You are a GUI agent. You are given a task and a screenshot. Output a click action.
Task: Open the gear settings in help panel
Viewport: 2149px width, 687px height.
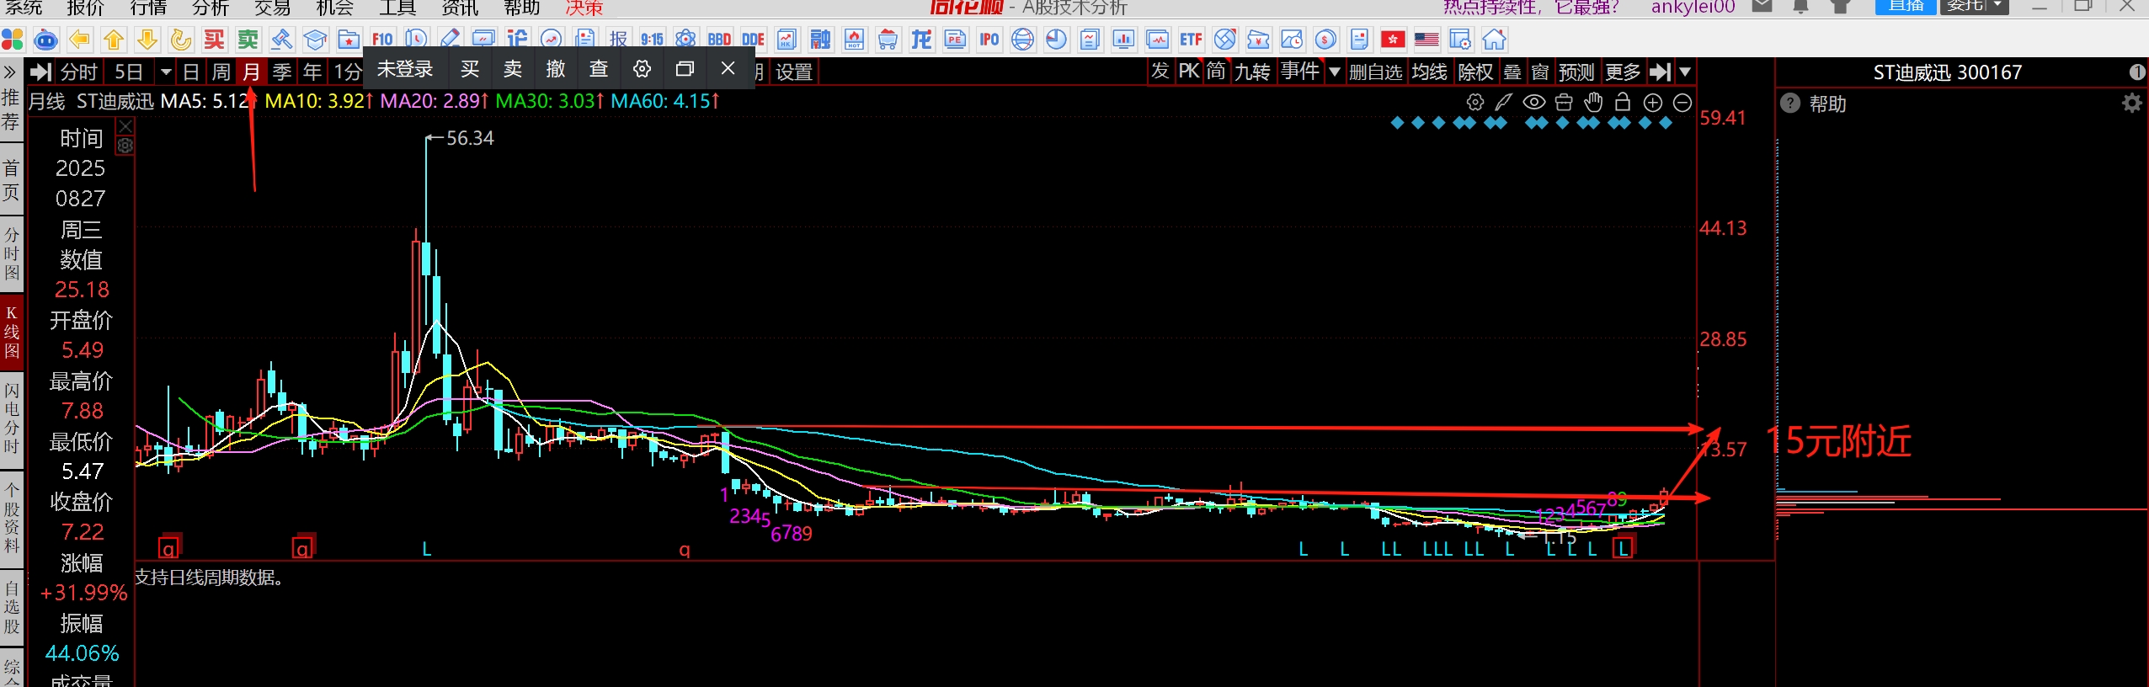point(2131,104)
